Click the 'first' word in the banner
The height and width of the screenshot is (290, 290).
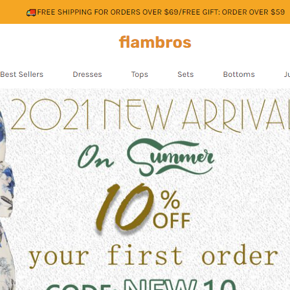click(146, 254)
